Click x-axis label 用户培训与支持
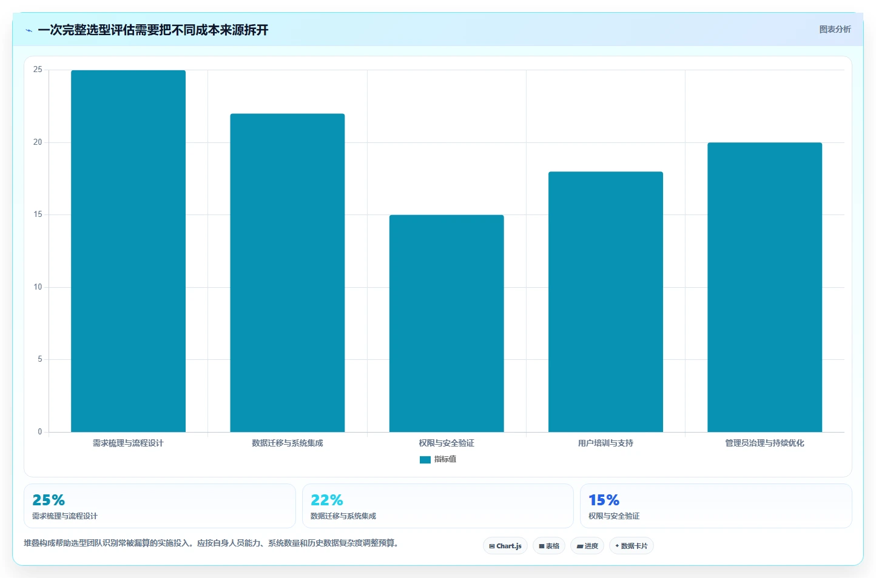876x578 pixels. coord(605,443)
